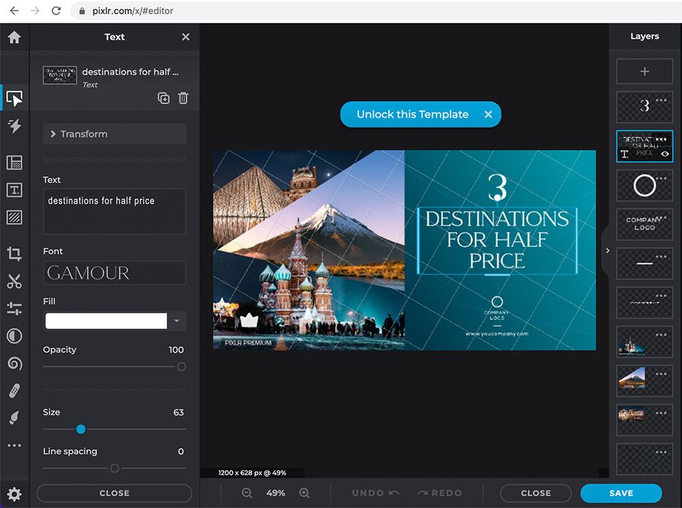Screen dimensions: 682x508
Task: Open options for the cathedral image layer
Action: pos(661,335)
